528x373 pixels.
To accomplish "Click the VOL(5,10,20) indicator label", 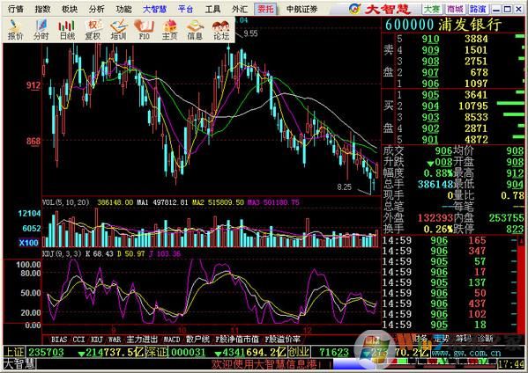I will 66,202.
